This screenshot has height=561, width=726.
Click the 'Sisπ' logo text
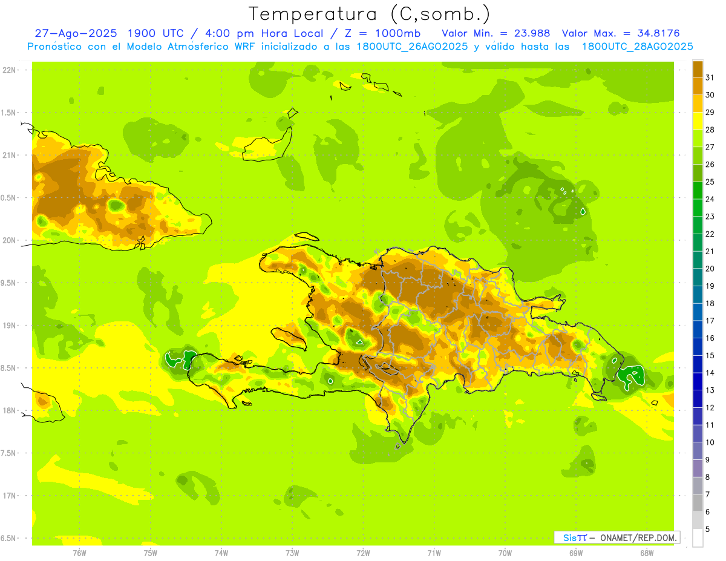(x=575, y=537)
